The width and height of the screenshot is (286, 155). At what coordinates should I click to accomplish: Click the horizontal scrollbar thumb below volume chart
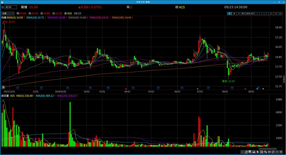(x=268, y=149)
